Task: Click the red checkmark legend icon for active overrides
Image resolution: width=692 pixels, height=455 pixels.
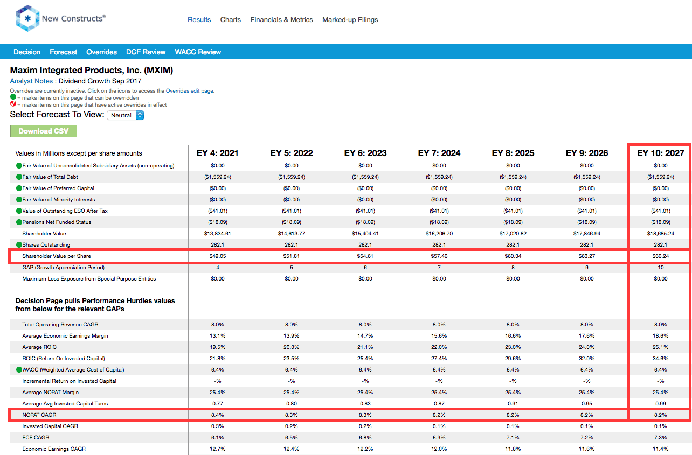Action: (x=13, y=104)
